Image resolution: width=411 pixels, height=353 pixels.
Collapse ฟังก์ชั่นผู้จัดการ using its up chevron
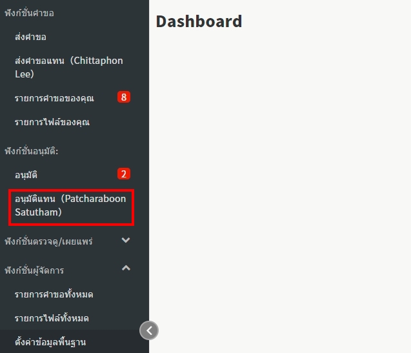tap(126, 268)
